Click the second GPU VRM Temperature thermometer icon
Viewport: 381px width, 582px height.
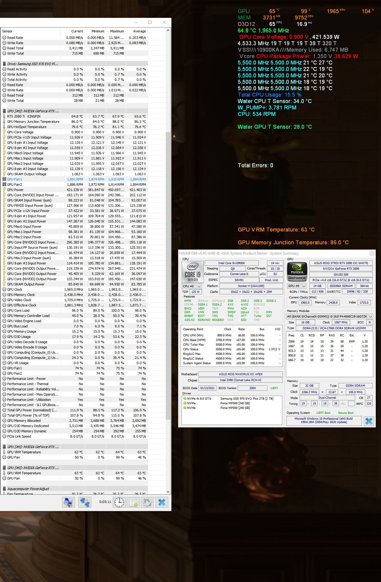pos(4,473)
